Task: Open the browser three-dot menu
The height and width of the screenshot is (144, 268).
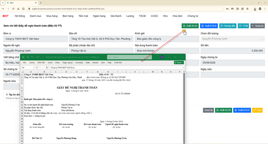Action: tap(265, 9)
